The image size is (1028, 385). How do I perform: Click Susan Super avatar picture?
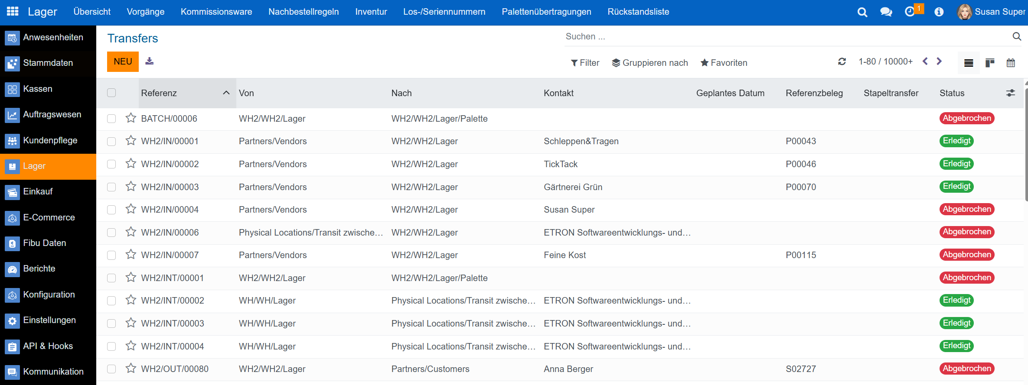pyautogui.click(x=965, y=12)
